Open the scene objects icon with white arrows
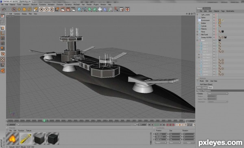 pyautogui.click(x=100, y=9)
